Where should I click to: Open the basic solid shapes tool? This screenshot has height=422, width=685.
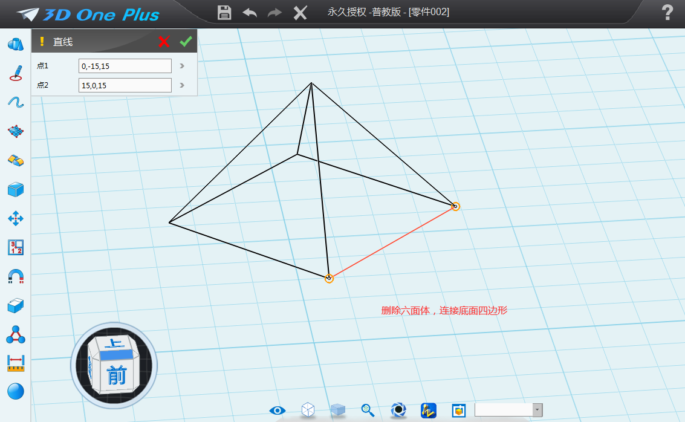coord(16,44)
